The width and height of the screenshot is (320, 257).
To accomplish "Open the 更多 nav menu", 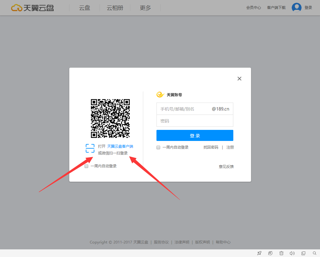I will (145, 8).
